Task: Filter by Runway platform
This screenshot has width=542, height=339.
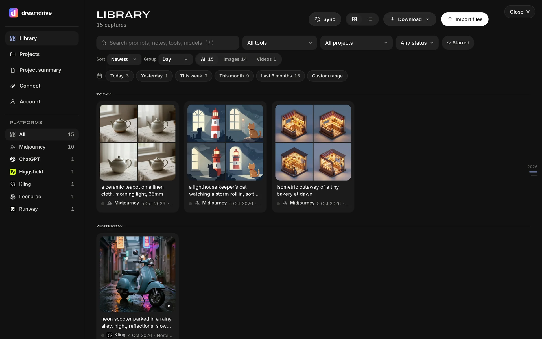Action: pyautogui.click(x=42, y=209)
